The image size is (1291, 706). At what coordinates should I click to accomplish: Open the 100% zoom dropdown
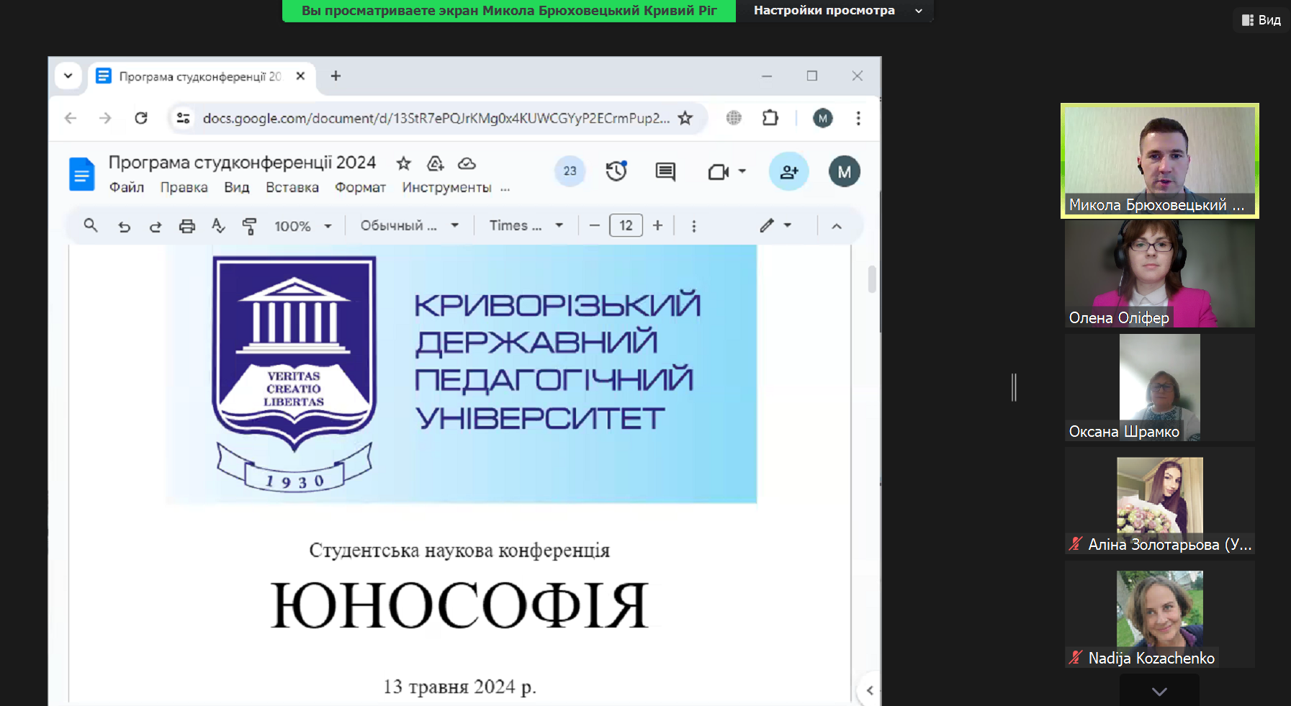(x=302, y=226)
